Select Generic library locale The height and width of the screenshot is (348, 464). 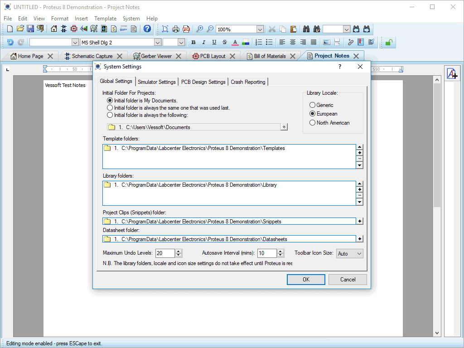(x=321, y=105)
